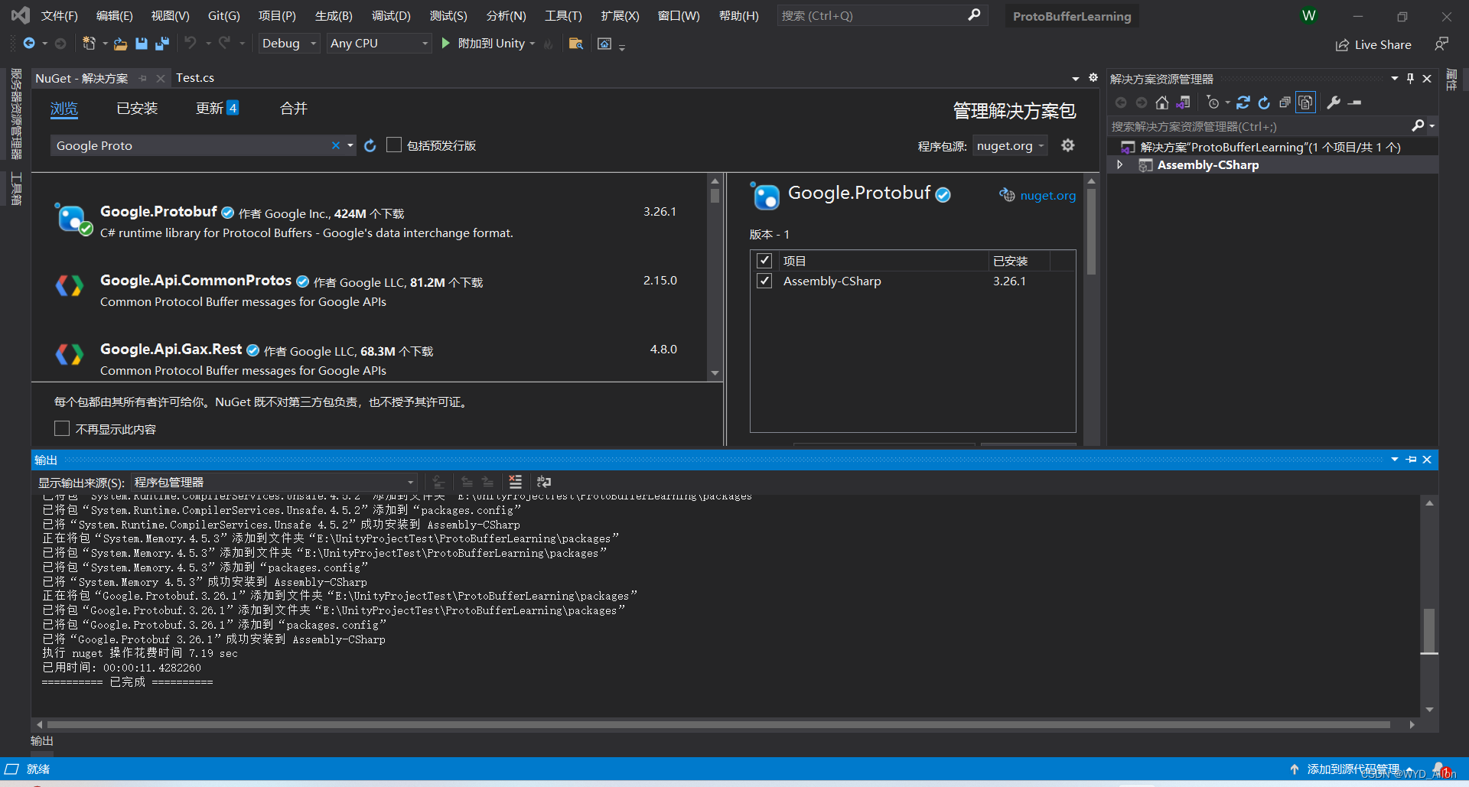Click the preview selected items icon in Solution Explorer
1469x787 pixels.
pos(1355,102)
